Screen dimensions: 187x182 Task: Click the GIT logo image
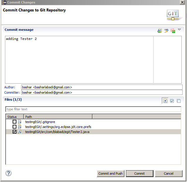click(x=173, y=15)
